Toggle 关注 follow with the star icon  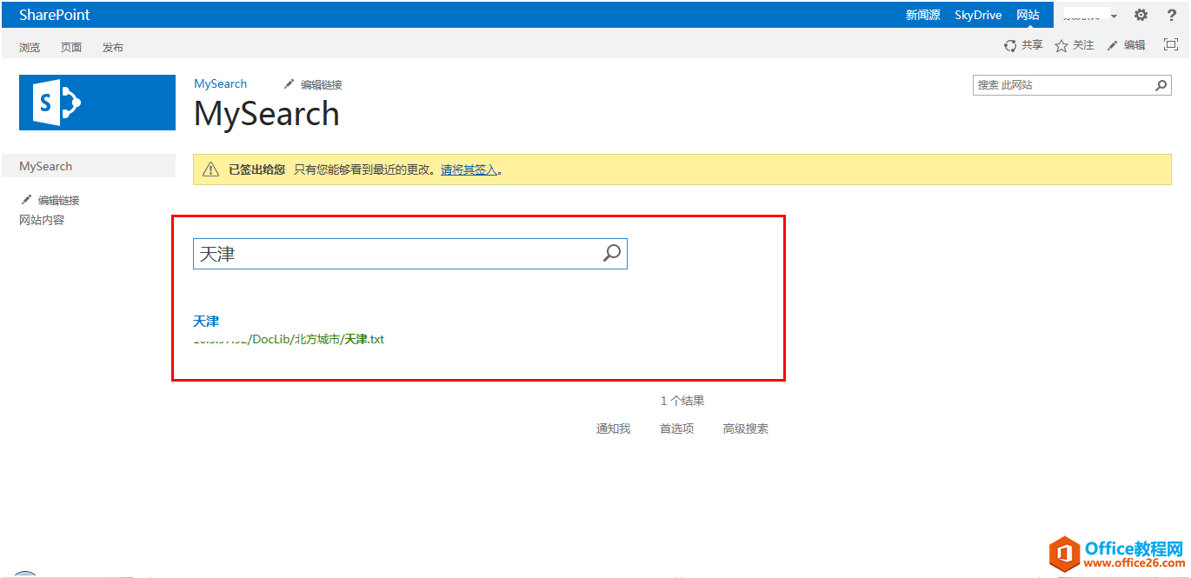(1059, 45)
